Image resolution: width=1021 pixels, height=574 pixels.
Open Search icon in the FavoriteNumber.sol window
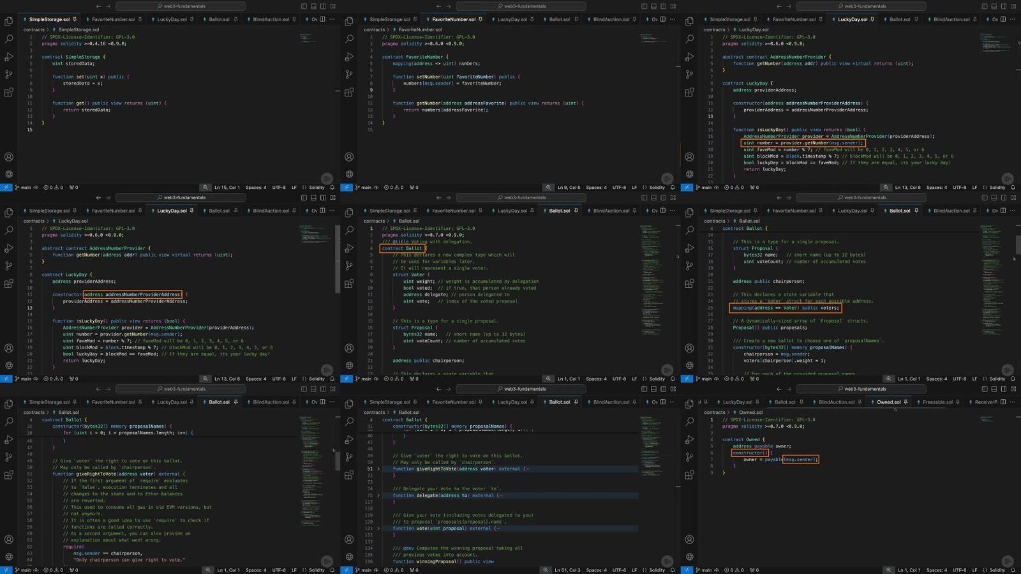pyautogui.click(x=349, y=39)
